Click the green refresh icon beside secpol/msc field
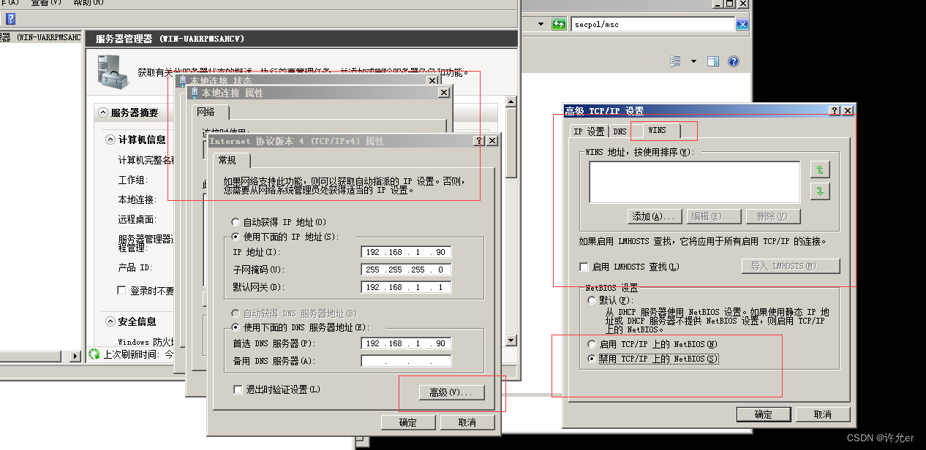The image size is (926, 450). tap(559, 24)
